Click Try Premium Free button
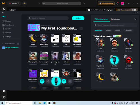Viewport: 140px width, 105px height. 106,3
